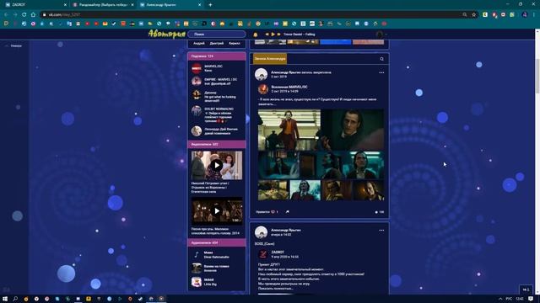
Task: Open the audio section header
Action: (217, 243)
